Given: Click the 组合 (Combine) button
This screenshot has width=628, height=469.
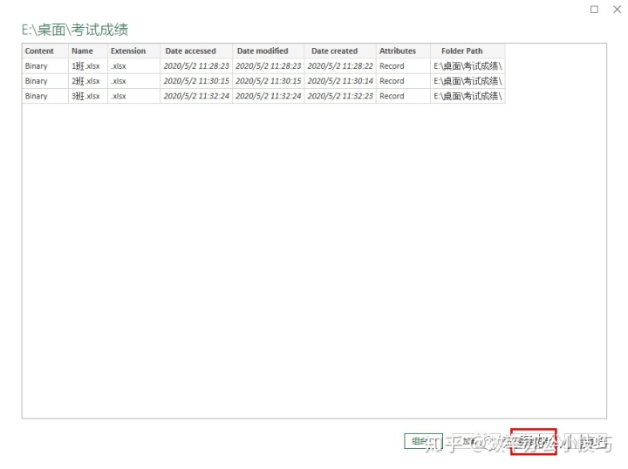Looking at the screenshot, I should pos(423,441).
